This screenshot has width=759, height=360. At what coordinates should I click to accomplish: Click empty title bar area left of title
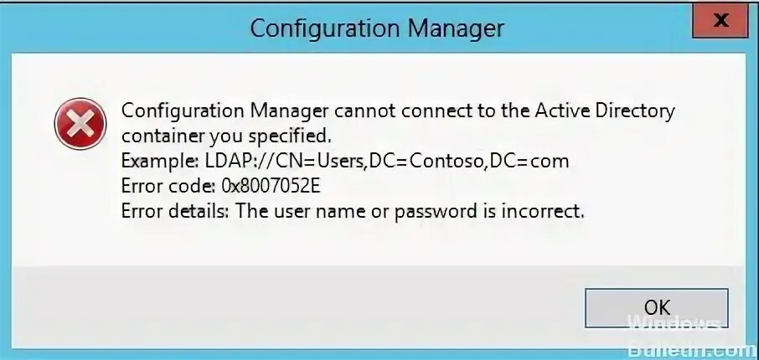[126, 28]
